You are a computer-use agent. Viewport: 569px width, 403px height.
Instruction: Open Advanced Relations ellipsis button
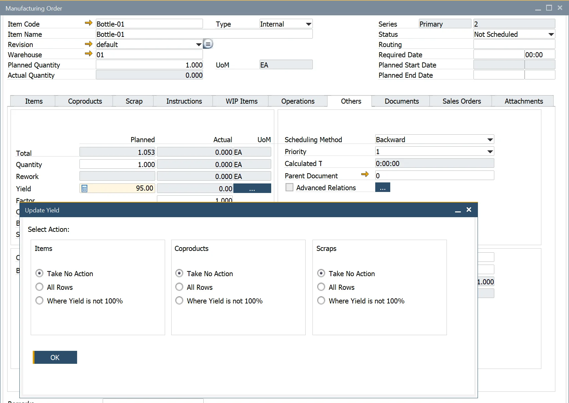(x=382, y=188)
